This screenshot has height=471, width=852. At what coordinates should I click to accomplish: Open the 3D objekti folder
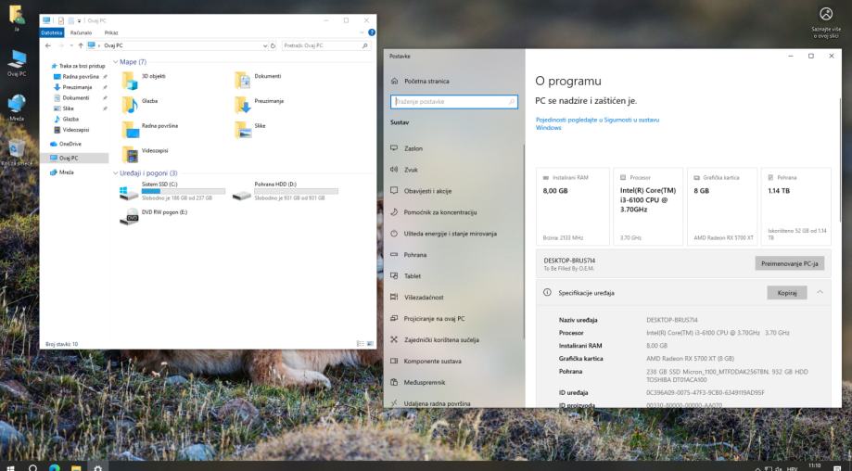tap(144, 80)
